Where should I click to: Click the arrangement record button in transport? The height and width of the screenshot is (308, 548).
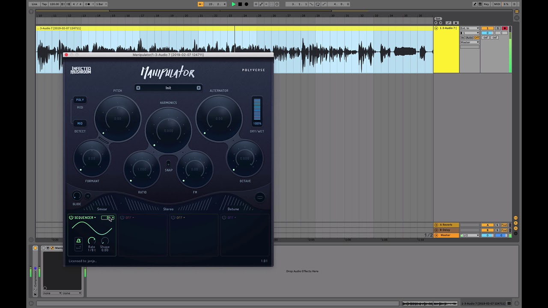click(246, 4)
